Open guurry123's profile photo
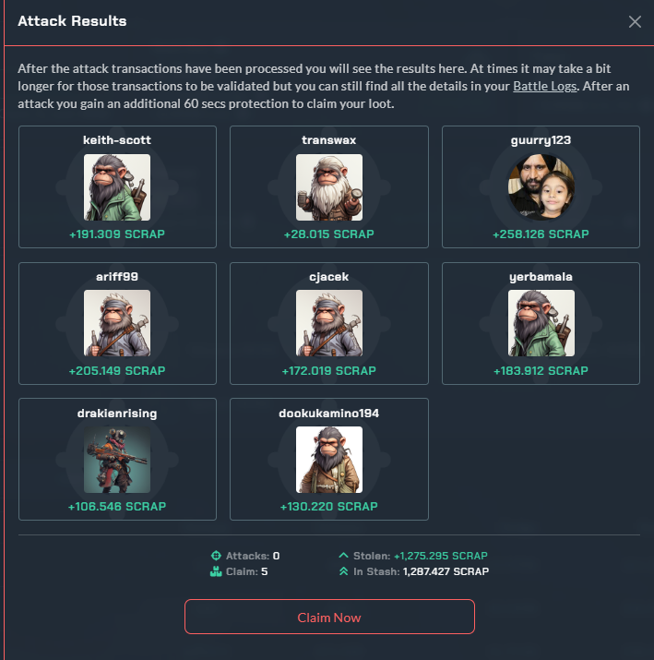The image size is (654, 660). pyautogui.click(x=541, y=187)
